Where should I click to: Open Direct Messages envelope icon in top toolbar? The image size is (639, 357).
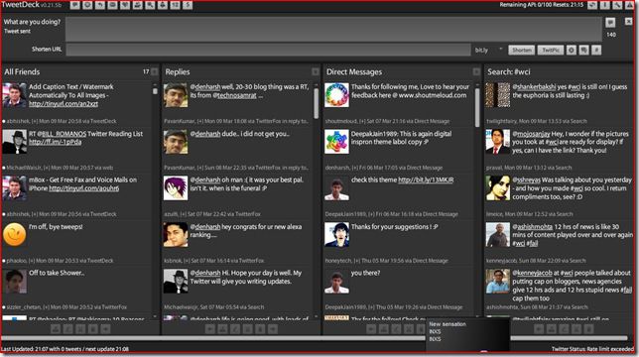(112, 5)
